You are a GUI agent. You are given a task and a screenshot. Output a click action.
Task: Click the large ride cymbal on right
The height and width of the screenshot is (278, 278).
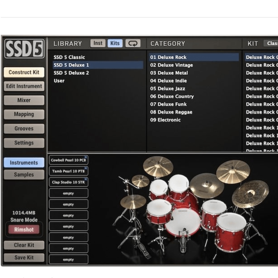250,194
